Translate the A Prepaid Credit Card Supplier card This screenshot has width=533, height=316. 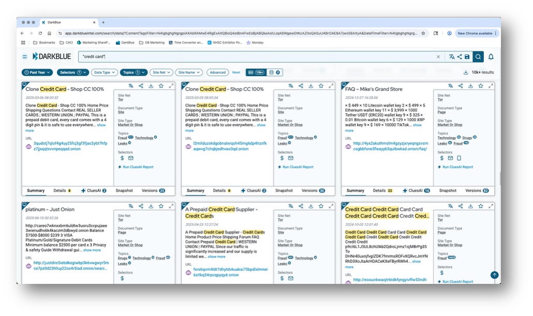point(291,206)
